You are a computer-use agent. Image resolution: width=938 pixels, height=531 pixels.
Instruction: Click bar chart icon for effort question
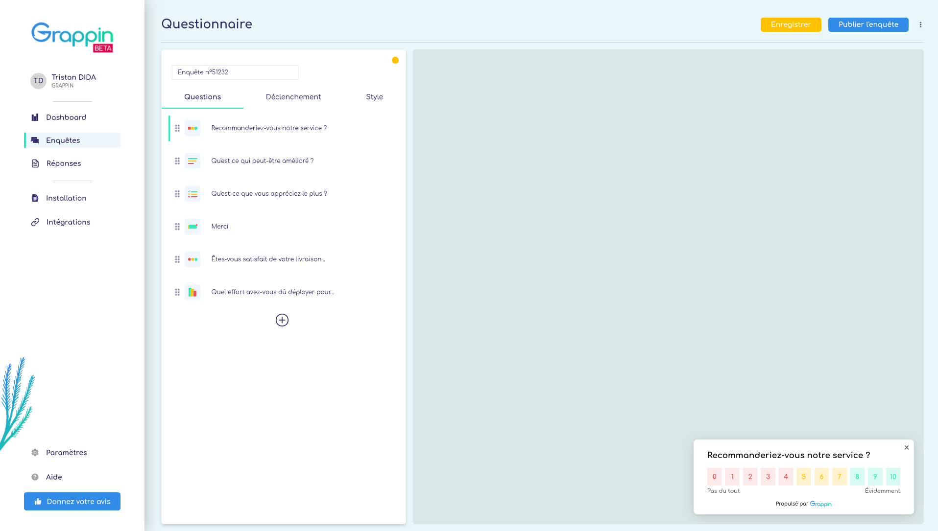tap(192, 292)
